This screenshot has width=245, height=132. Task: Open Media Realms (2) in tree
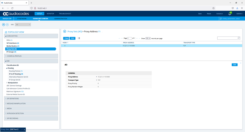point(13,46)
